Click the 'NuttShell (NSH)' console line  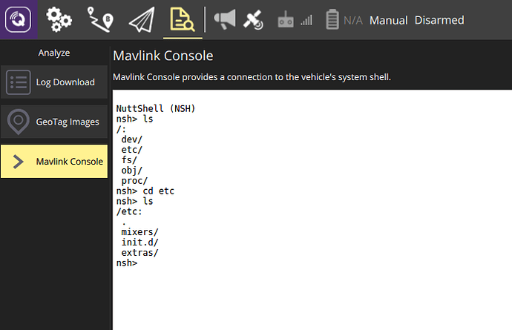[x=156, y=108]
